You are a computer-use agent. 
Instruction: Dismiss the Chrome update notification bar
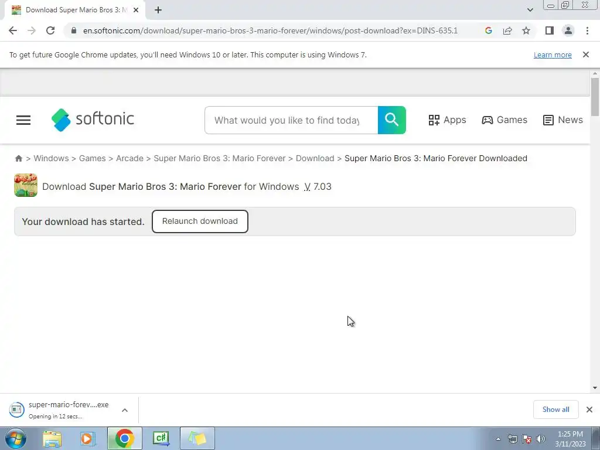(x=586, y=54)
